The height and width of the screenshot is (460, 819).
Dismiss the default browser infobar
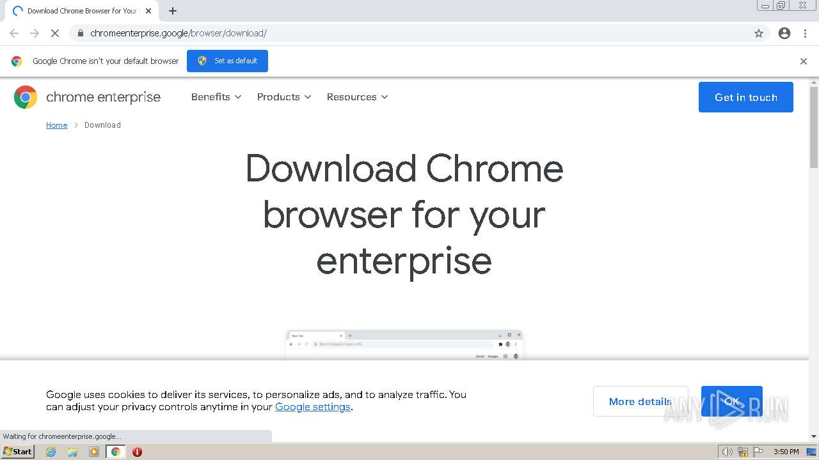[804, 61]
